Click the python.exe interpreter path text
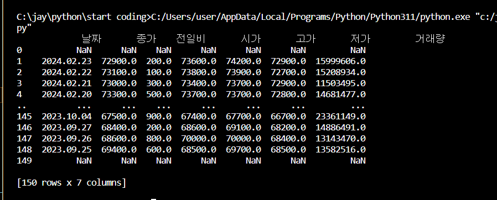 [x=310, y=17]
